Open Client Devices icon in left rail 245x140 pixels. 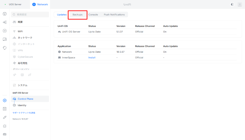coord(5,39)
